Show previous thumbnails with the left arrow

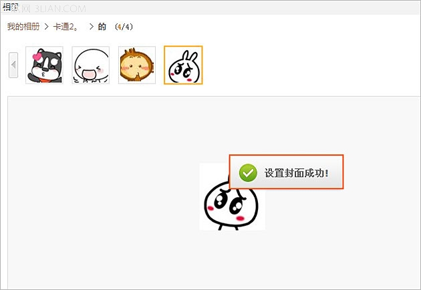coord(13,65)
